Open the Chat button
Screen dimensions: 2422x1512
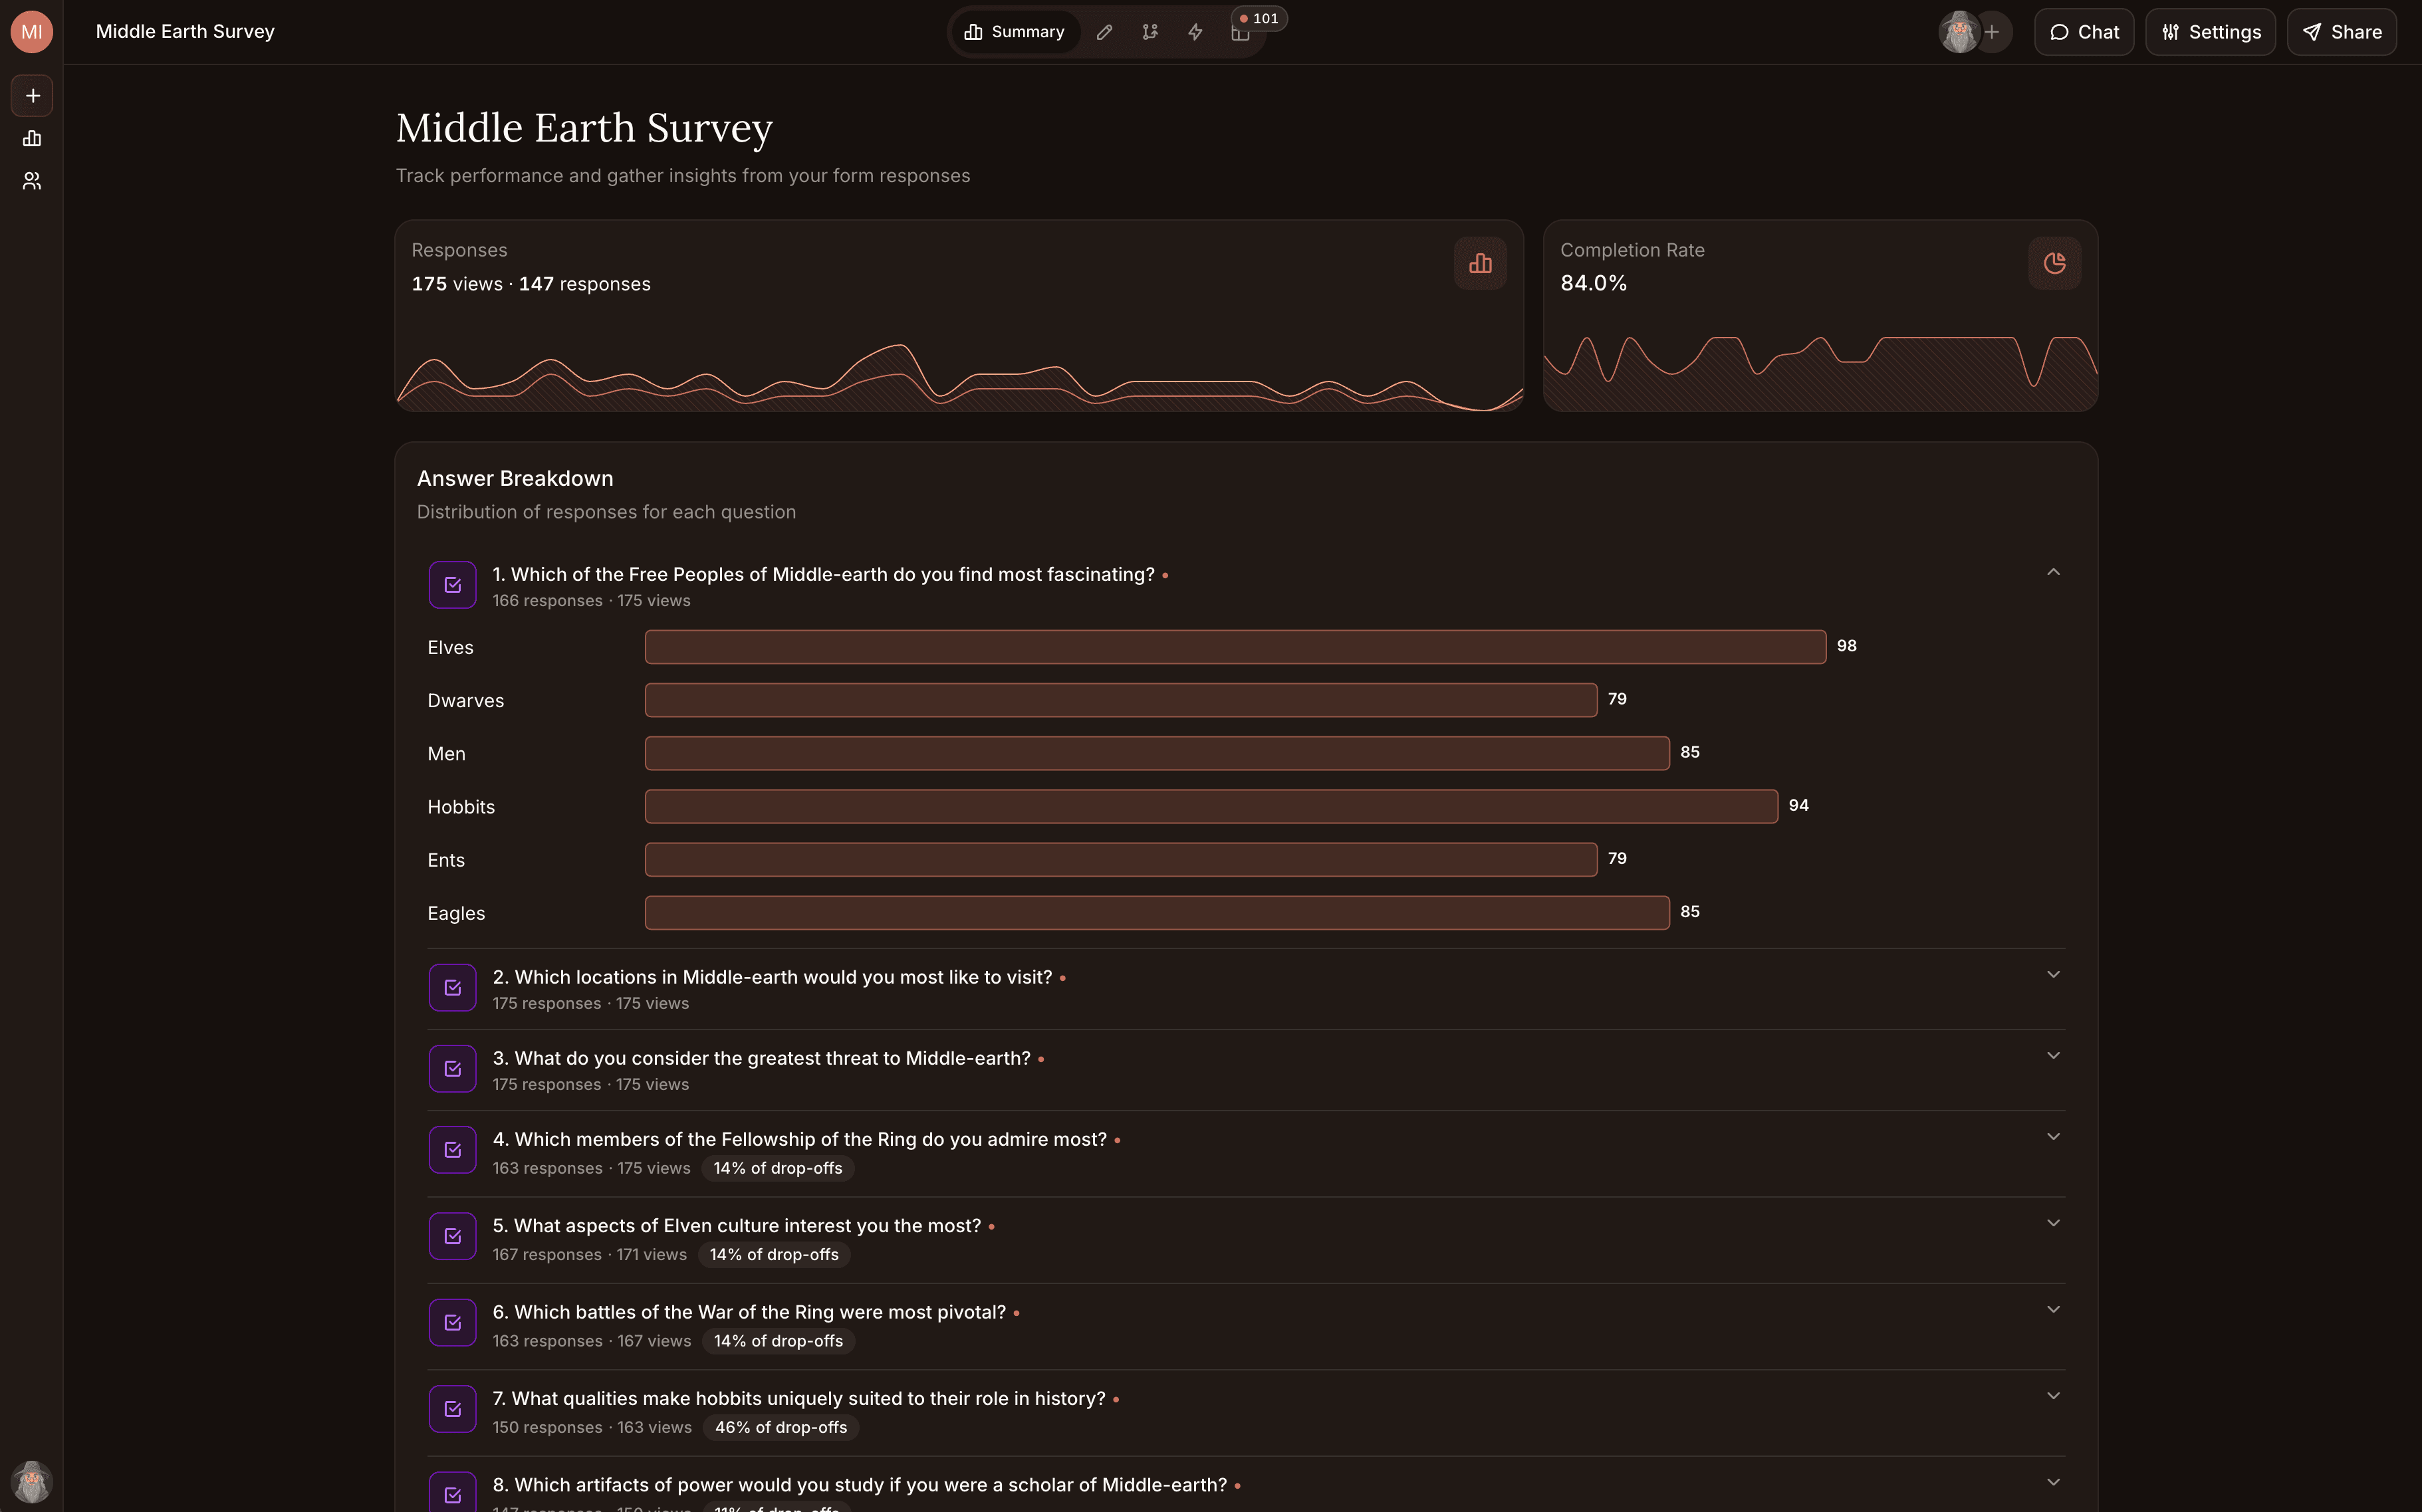point(2084,32)
